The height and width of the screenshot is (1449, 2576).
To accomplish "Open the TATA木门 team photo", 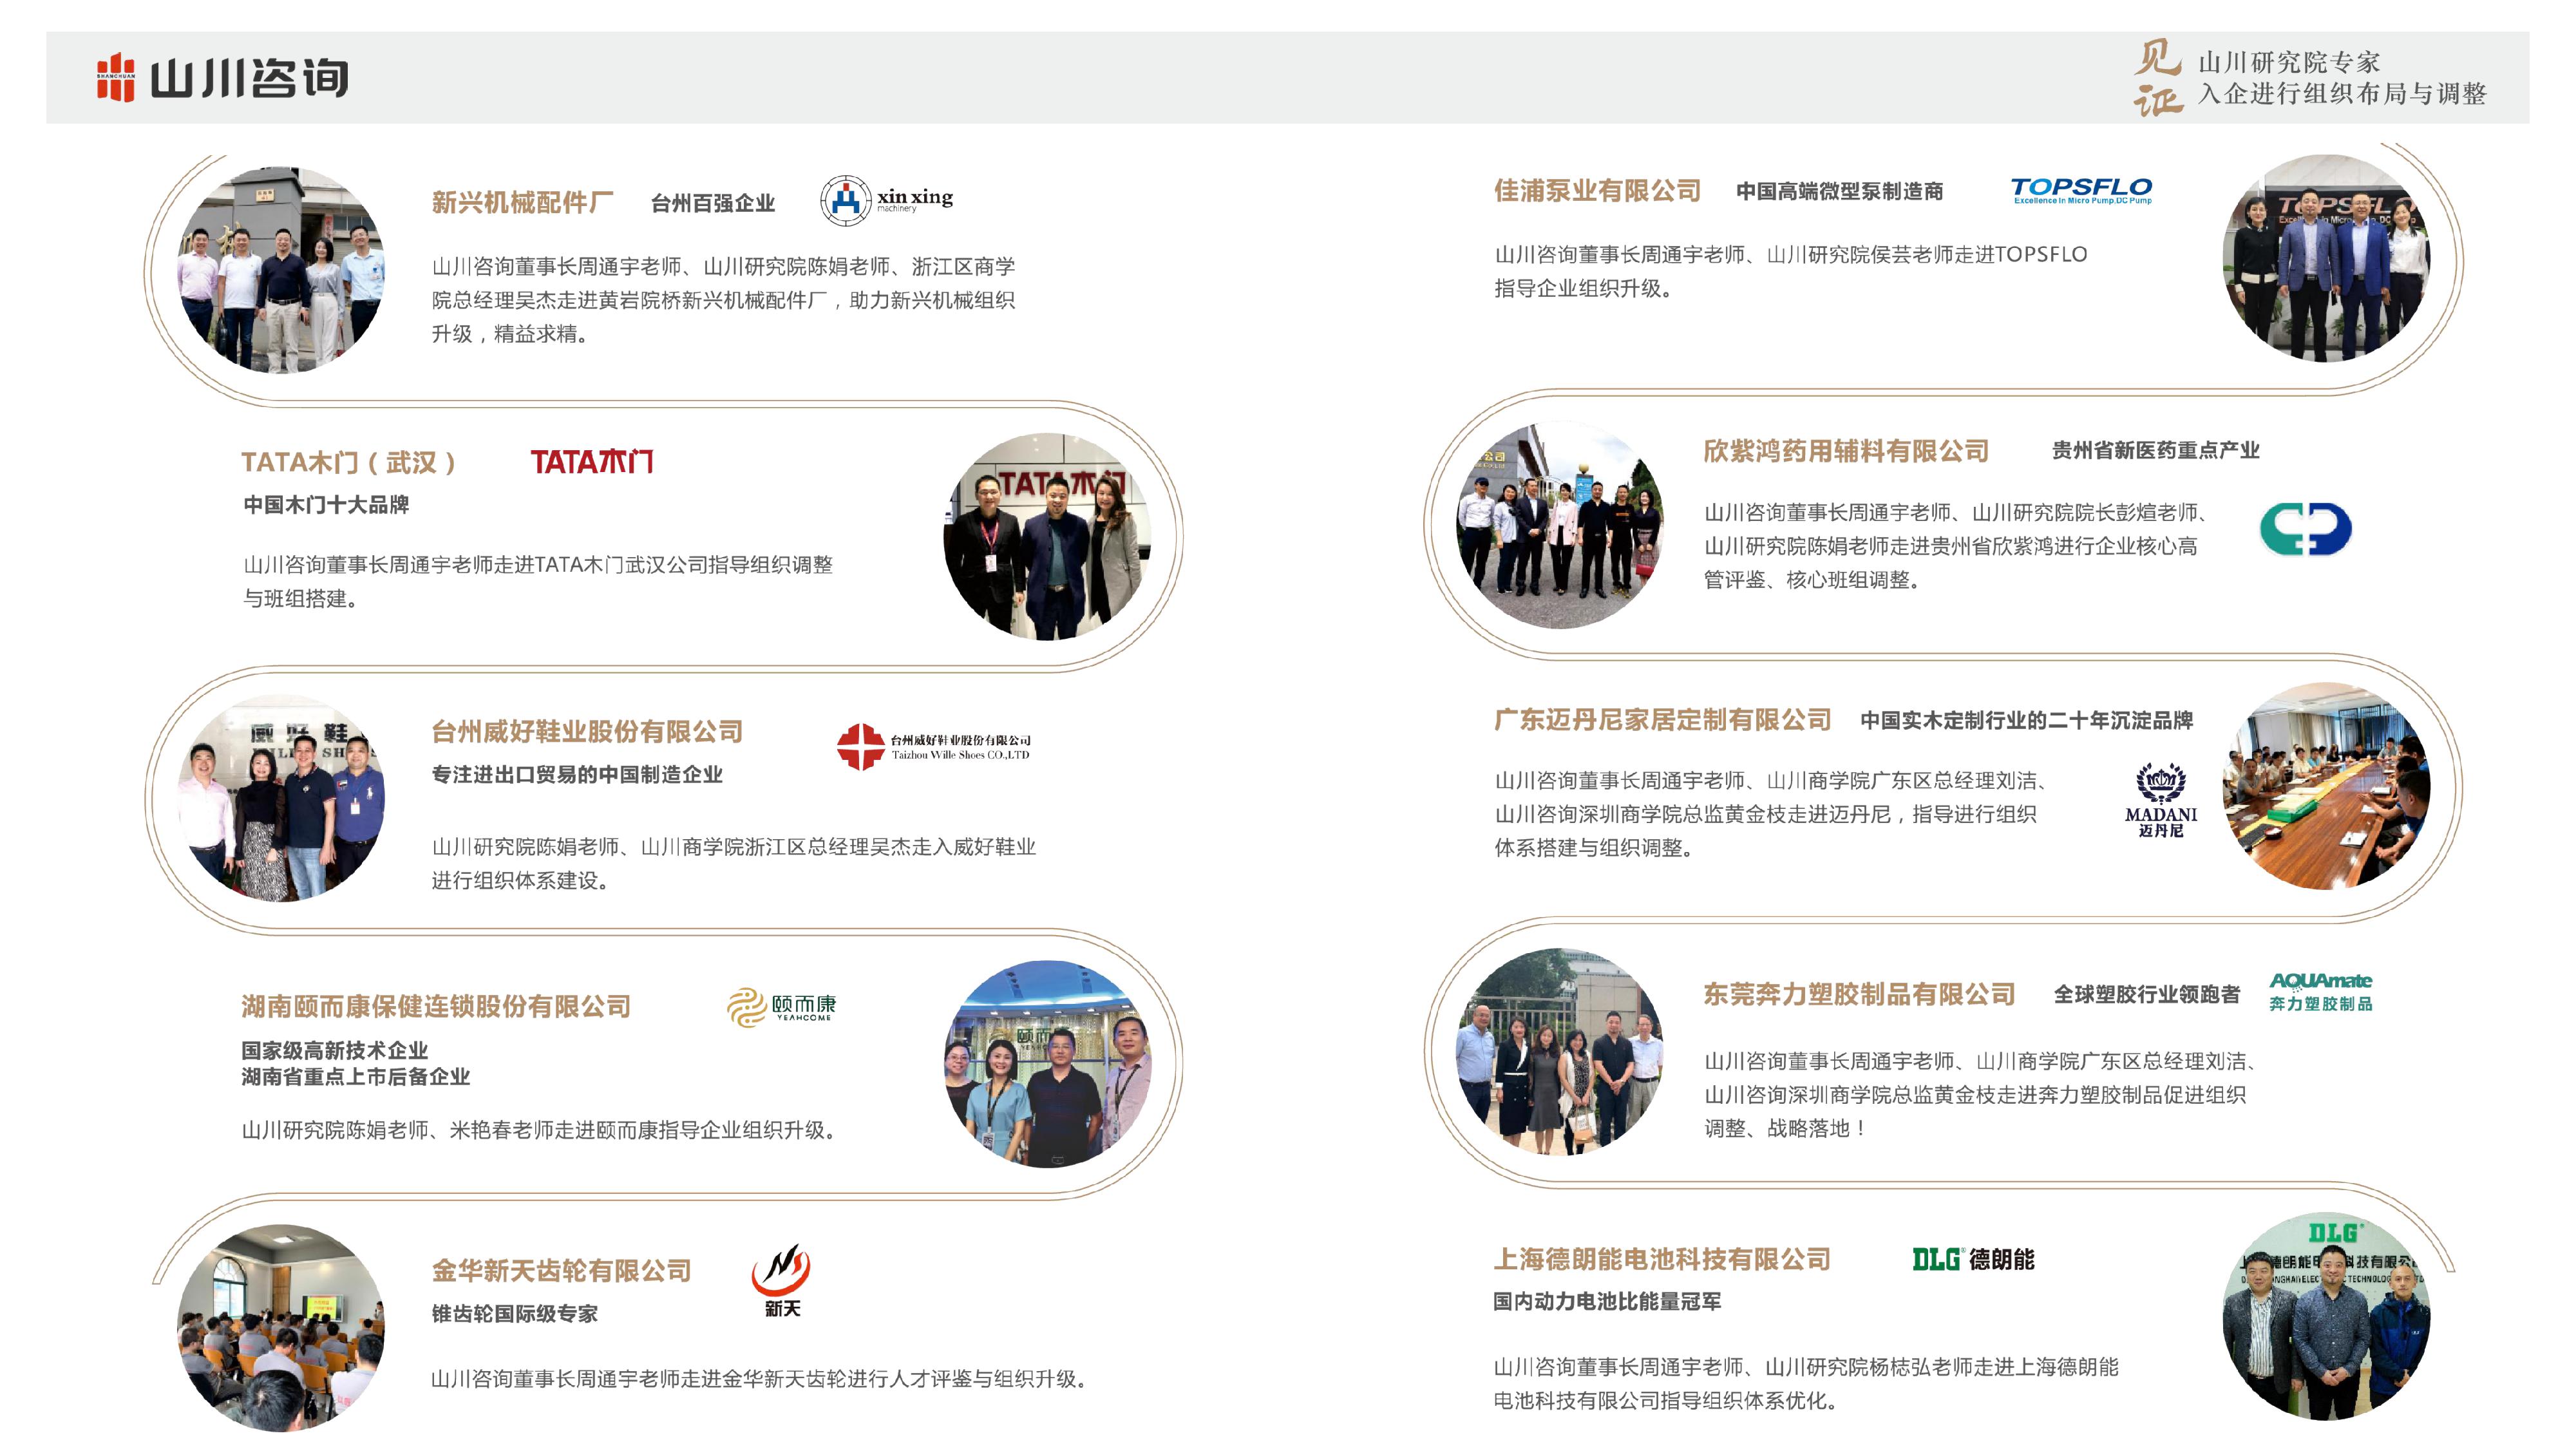I will click(x=1047, y=536).
